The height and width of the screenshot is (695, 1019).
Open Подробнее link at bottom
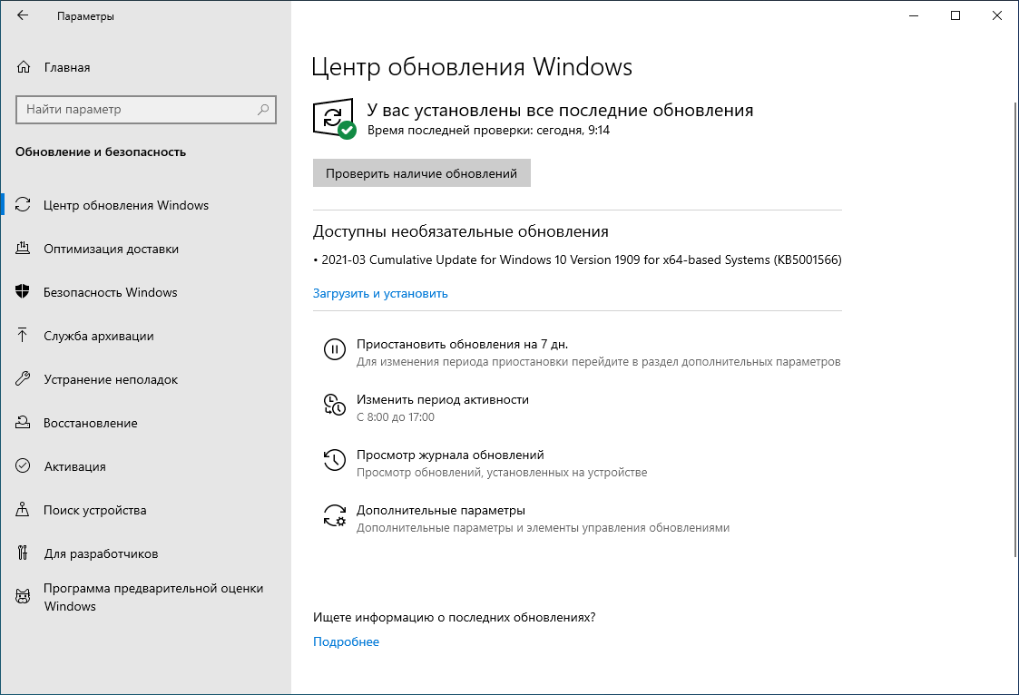click(x=345, y=641)
